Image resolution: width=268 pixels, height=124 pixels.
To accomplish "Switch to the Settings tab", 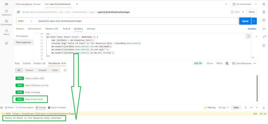I will 91,29.
